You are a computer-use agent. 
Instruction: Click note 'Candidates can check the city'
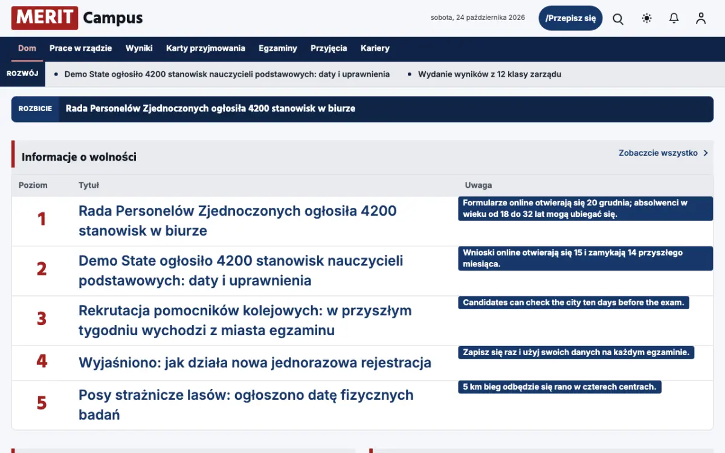coord(573,303)
